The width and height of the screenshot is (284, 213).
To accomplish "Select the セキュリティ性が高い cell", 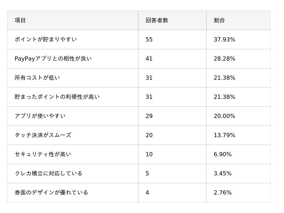I will point(43,154).
